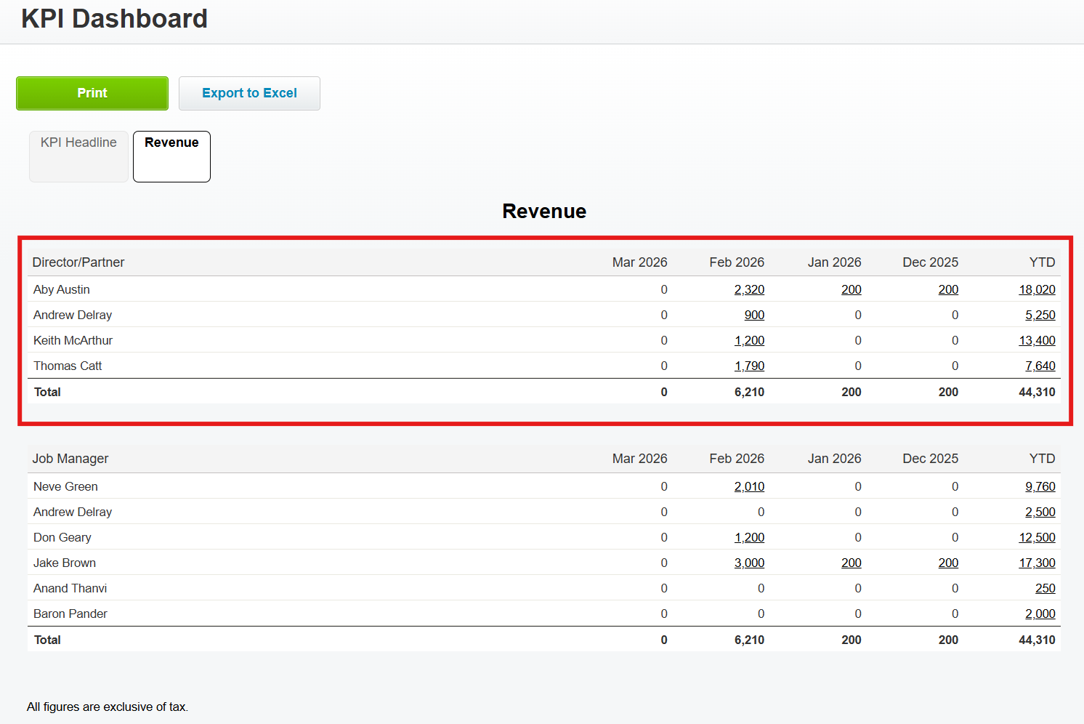This screenshot has width=1084, height=724.
Task: Select the Revenue tab
Action: pyautogui.click(x=171, y=156)
